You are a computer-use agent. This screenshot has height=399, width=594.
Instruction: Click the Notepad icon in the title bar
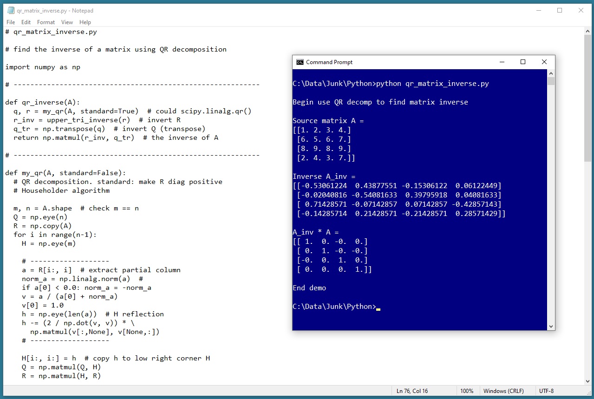click(x=10, y=11)
